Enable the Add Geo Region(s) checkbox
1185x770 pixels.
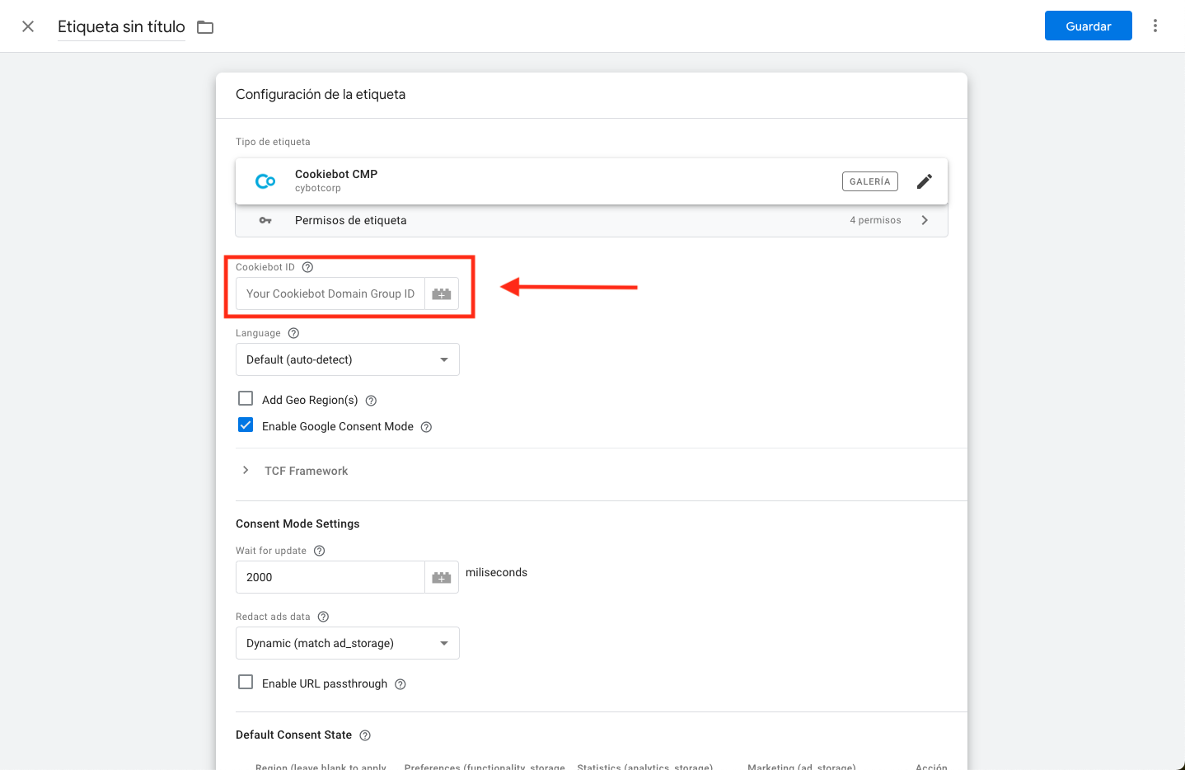[246, 398]
